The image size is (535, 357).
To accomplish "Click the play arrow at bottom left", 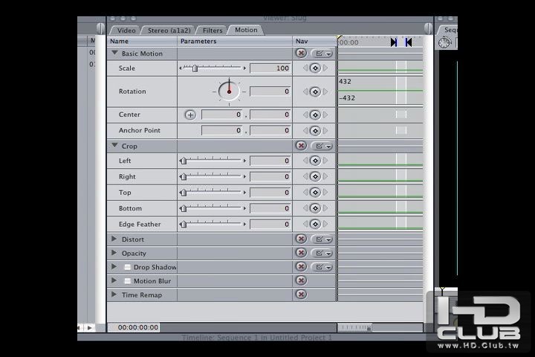I will point(89,327).
